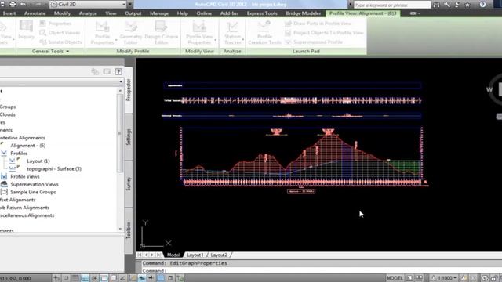502x282 pixels.
Task: Click Properties in General Tools panel
Action: pyautogui.click(x=56, y=23)
